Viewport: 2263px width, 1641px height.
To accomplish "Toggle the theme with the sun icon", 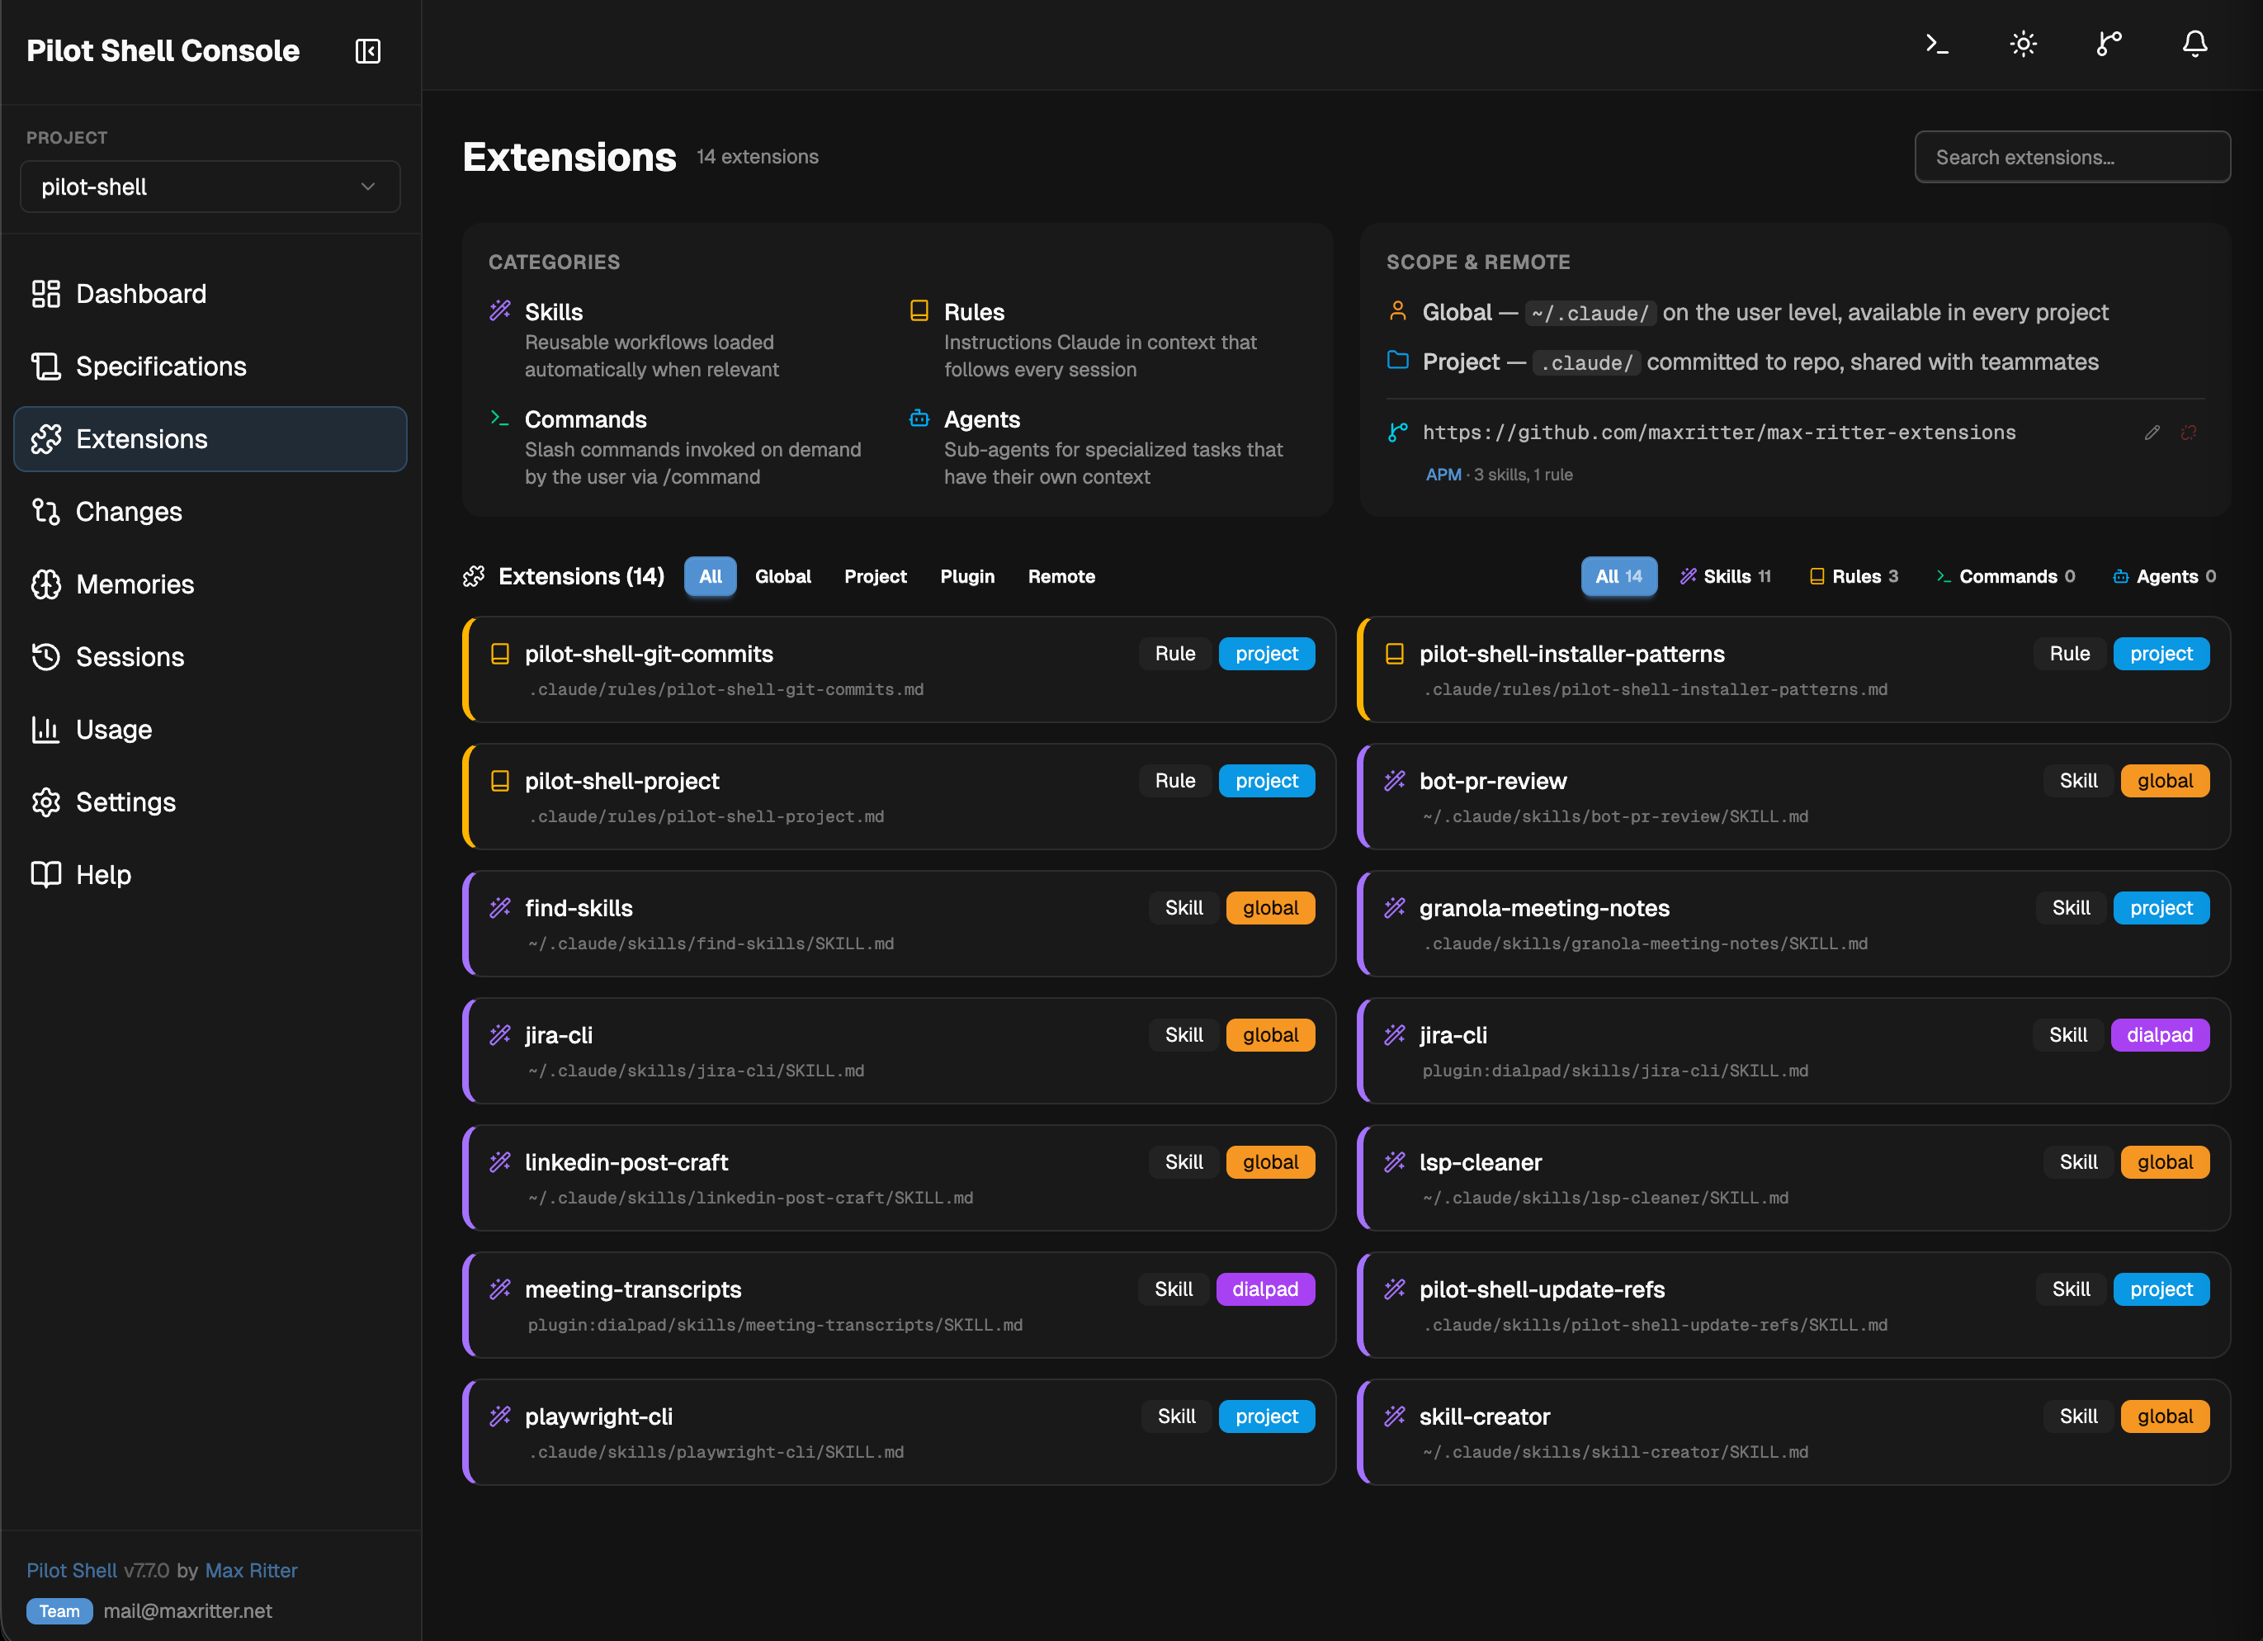I will [2023, 44].
